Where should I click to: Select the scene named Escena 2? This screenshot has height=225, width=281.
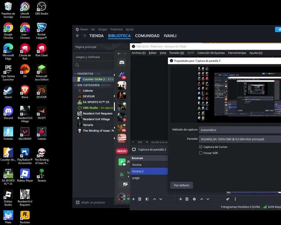tap(149, 171)
